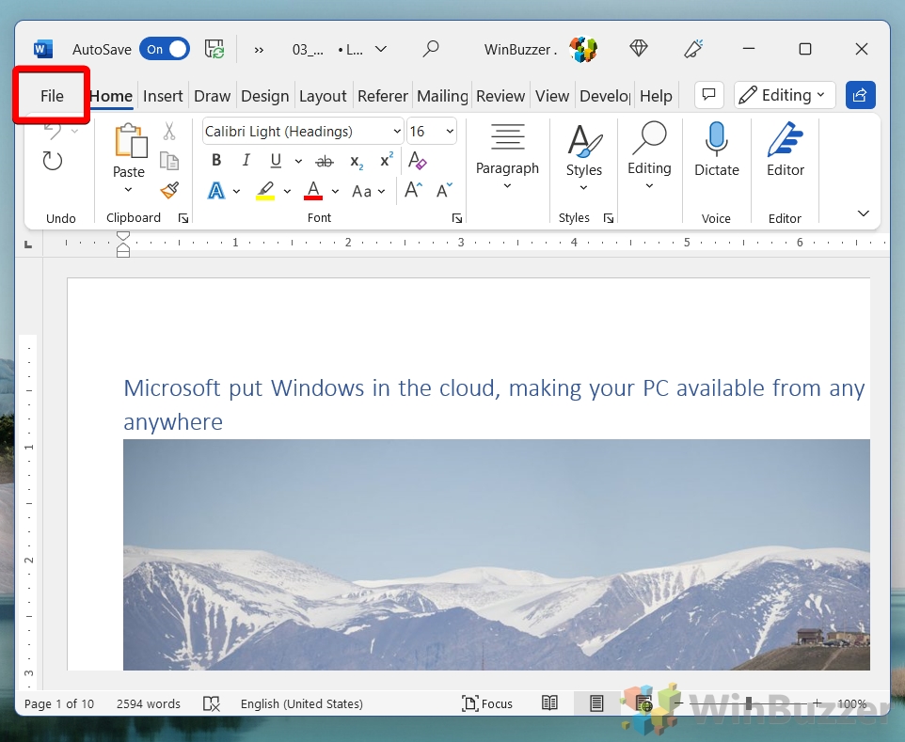Toggle Bold formatting
Screen dimensions: 905x742
[216, 160]
